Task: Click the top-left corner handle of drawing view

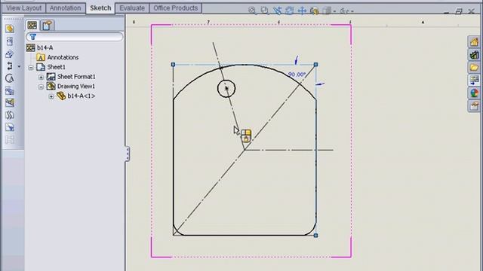Action: pos(173,65)
